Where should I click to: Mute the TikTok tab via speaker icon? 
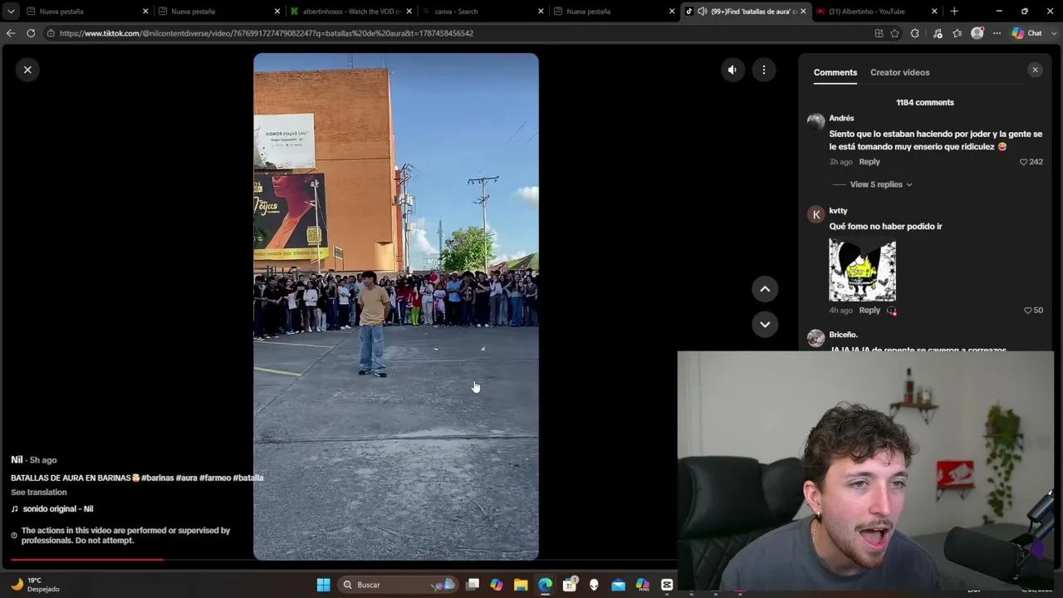[702, 12]
